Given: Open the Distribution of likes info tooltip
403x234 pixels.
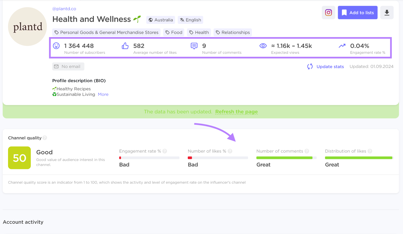Looking at the screenshot, I should tap(370, 151).
